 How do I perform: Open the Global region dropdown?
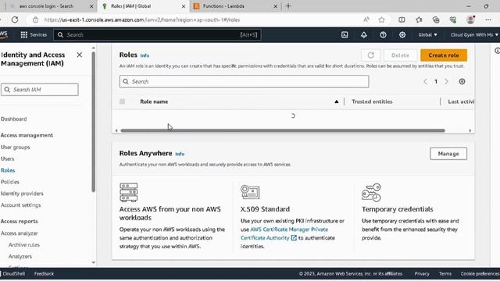coord(427,34)
